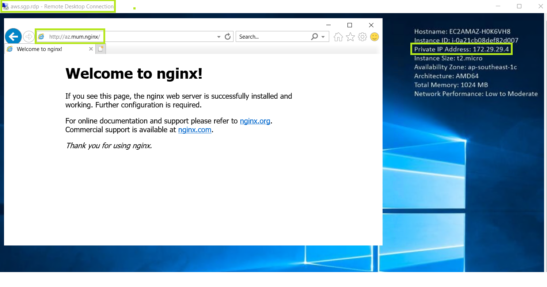Minimize the Internet Explorer window
Screen dimensions: 547x287
coord(328,25)
